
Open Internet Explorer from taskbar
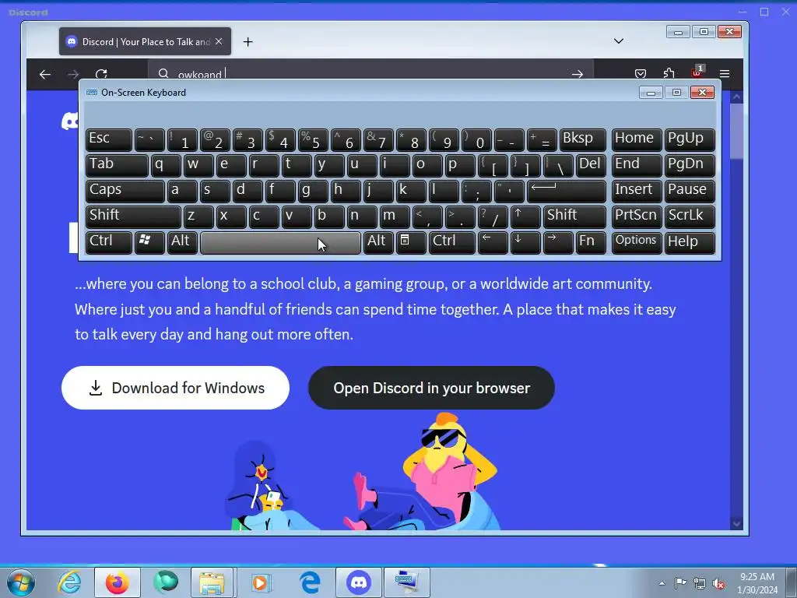coord(69,582)
